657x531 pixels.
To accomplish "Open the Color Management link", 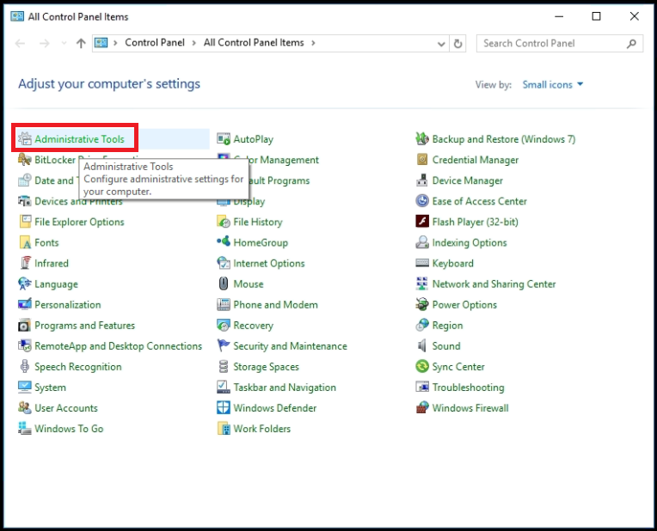I will pyautogui.click(x=276, y=160).
